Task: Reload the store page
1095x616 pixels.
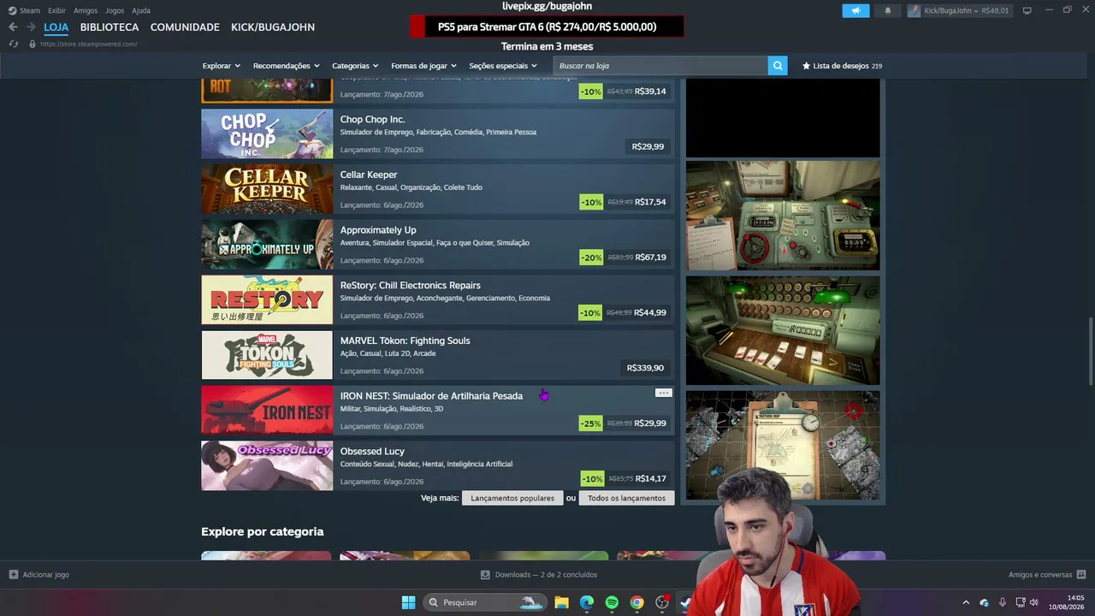Action: [x=13, y=44]
